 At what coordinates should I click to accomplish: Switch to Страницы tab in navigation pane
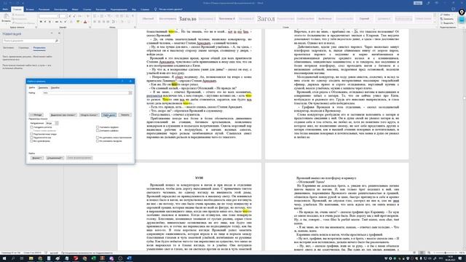pyautogui.click(x=23, y=48)
